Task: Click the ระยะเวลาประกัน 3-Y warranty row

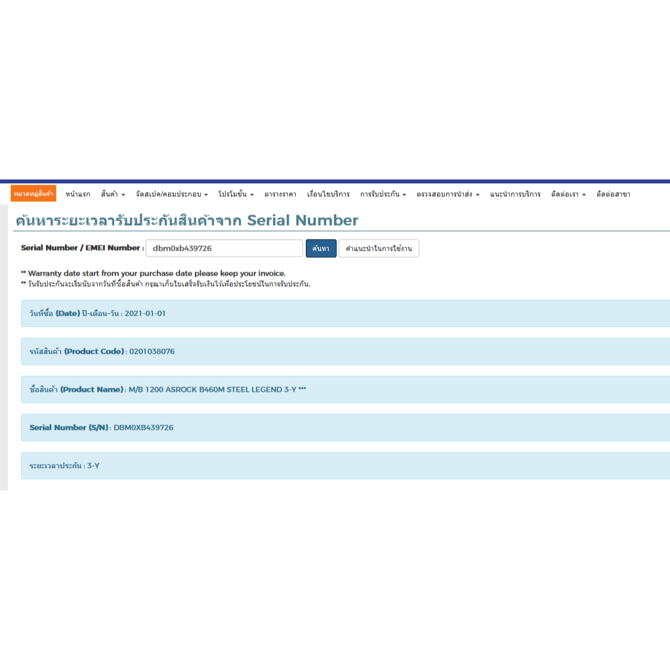Action: pos(345,466)
